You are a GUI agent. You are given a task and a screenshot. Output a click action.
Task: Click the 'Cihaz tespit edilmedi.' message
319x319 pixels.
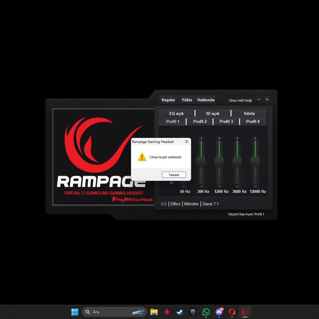pos(165,157)
